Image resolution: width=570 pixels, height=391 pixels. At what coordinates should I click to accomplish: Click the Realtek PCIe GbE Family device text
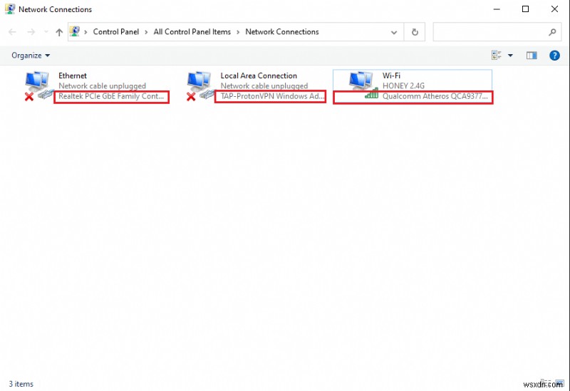[111, 96]
